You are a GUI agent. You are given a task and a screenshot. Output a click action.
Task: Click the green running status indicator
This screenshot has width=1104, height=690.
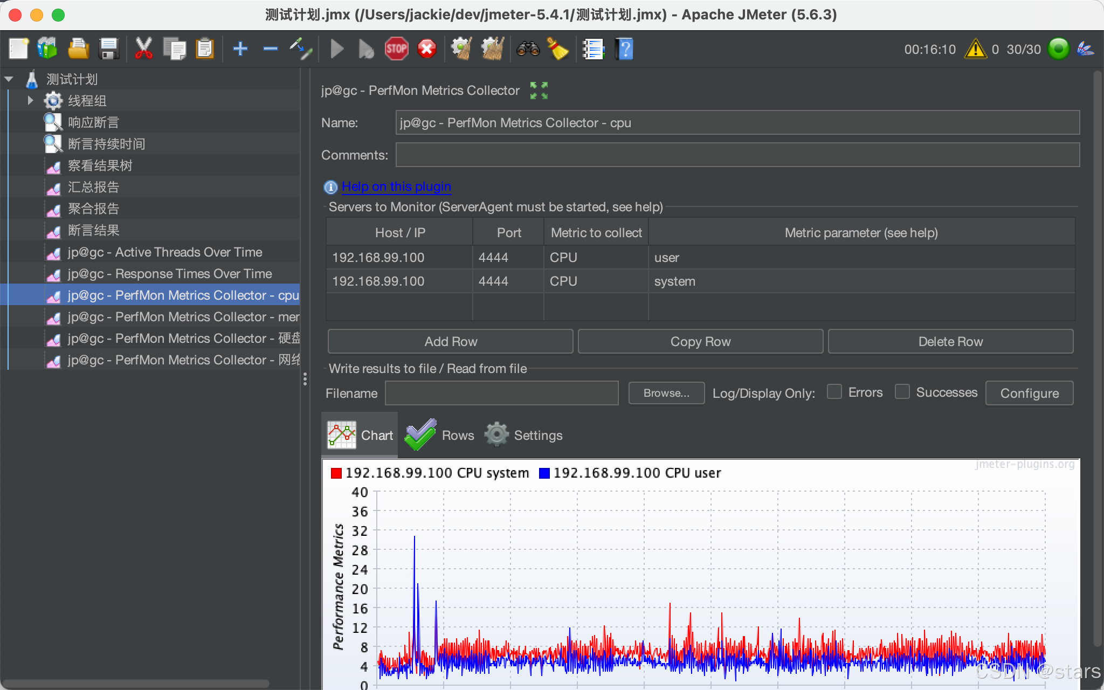(1059, 49)
